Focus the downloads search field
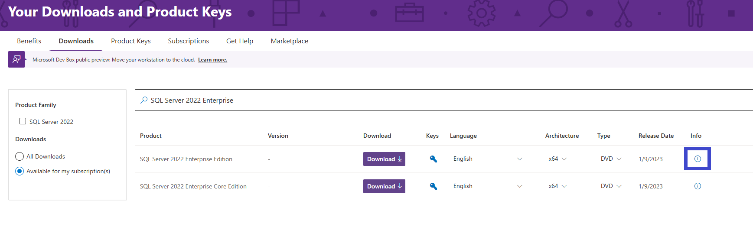 (444, 100)
